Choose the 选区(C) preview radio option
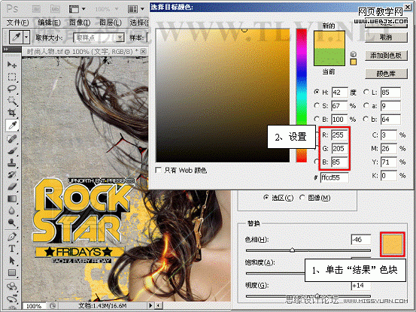 [x=266, y=198]
